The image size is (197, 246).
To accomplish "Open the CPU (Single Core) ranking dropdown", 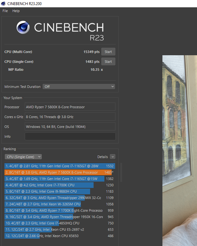I will pos(23,157).
